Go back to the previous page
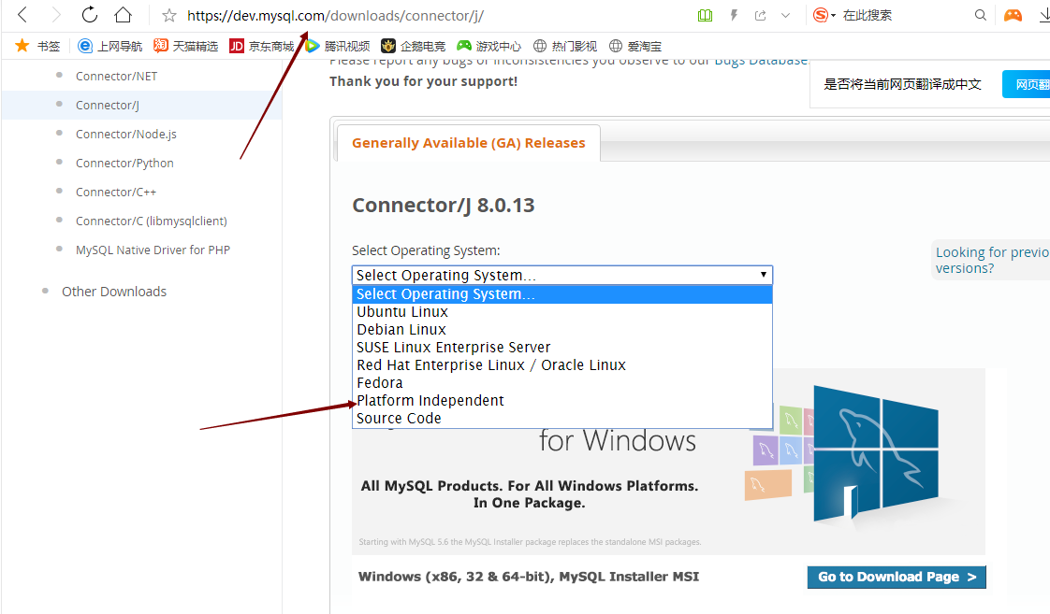The image size is (1050, 614). (22, 15)
